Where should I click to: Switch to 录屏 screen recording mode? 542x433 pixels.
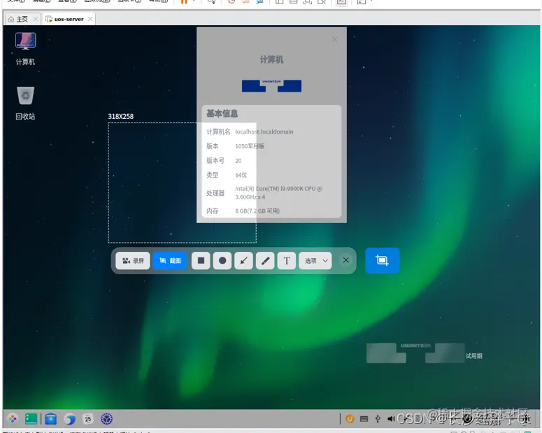click(133, 261)
